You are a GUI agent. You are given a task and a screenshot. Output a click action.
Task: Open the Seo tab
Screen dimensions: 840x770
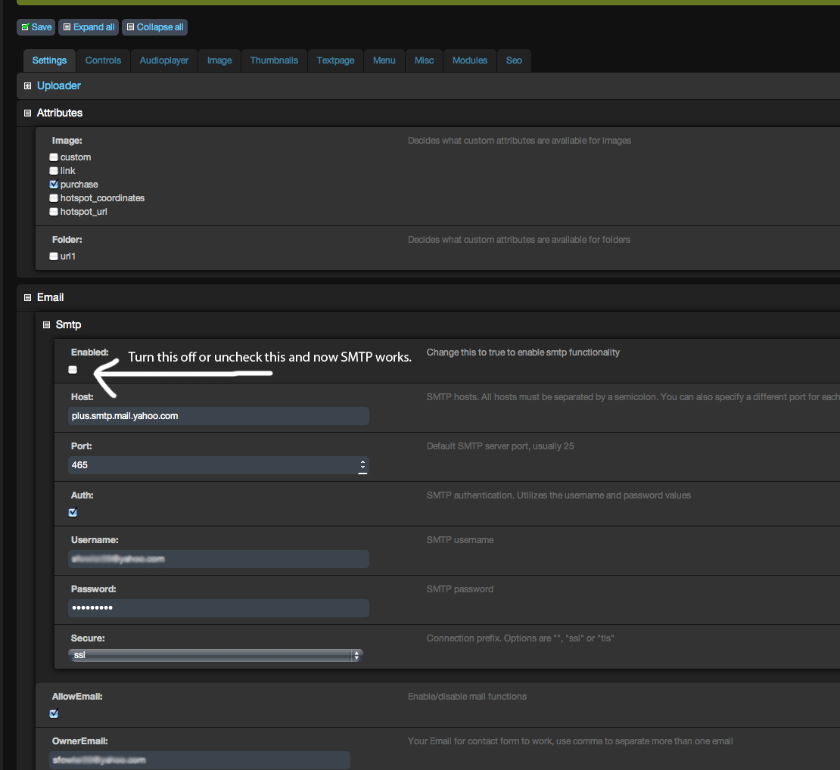(514, 61)
